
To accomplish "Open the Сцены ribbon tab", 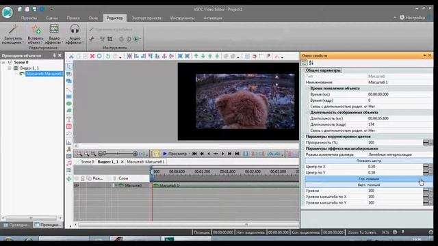I will (52, 18).
